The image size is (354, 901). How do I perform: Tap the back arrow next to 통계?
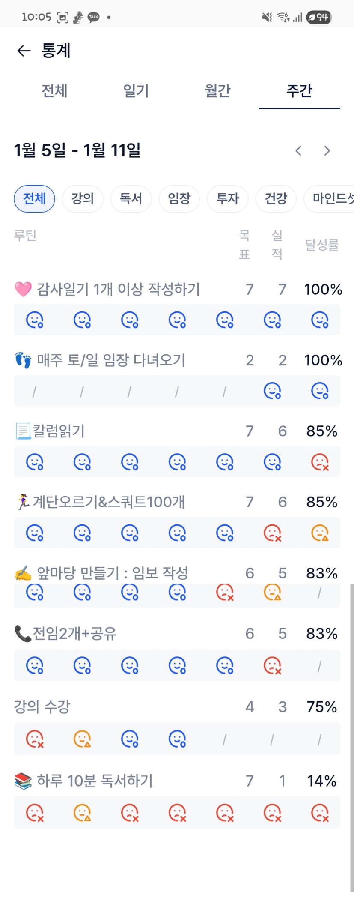click(x=24, y=51)
